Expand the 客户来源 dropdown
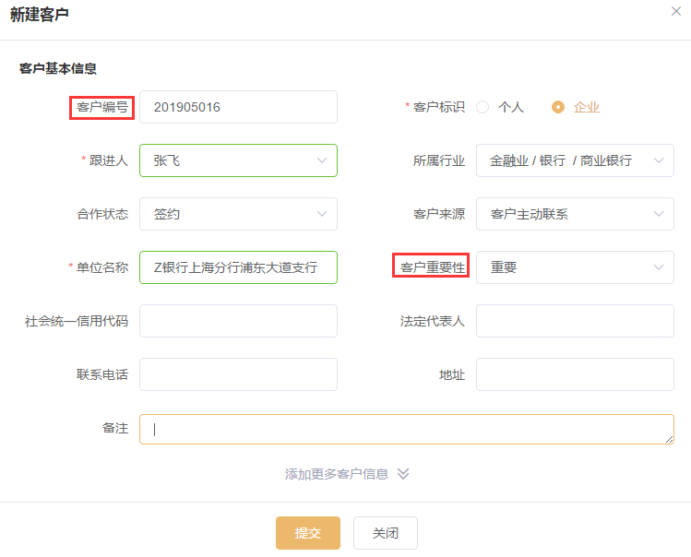 575,214
